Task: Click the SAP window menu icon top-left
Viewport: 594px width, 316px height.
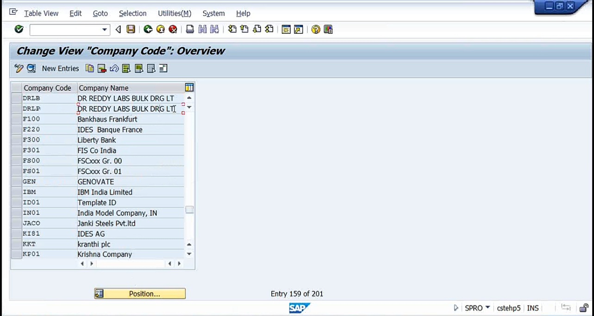Action: coord(13,12)
